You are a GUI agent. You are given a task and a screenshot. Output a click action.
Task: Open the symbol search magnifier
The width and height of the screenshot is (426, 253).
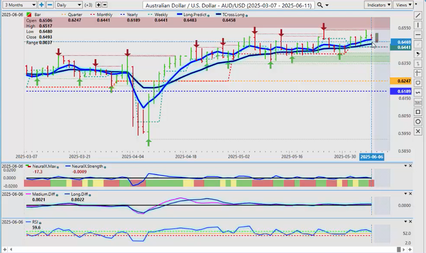(320, 5)
